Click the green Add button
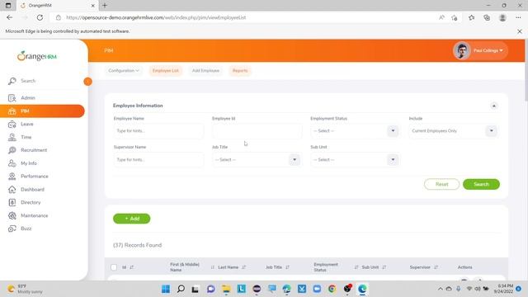528x297 pixels. pos(132,219)
